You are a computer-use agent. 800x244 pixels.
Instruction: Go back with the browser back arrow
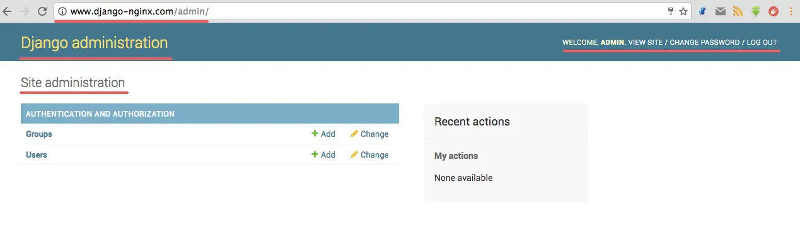point(7,11)
